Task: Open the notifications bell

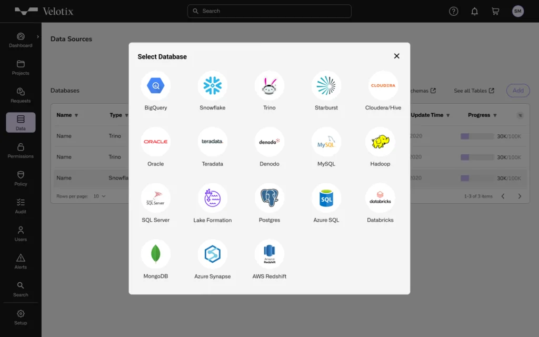Action: coord(474,12)
